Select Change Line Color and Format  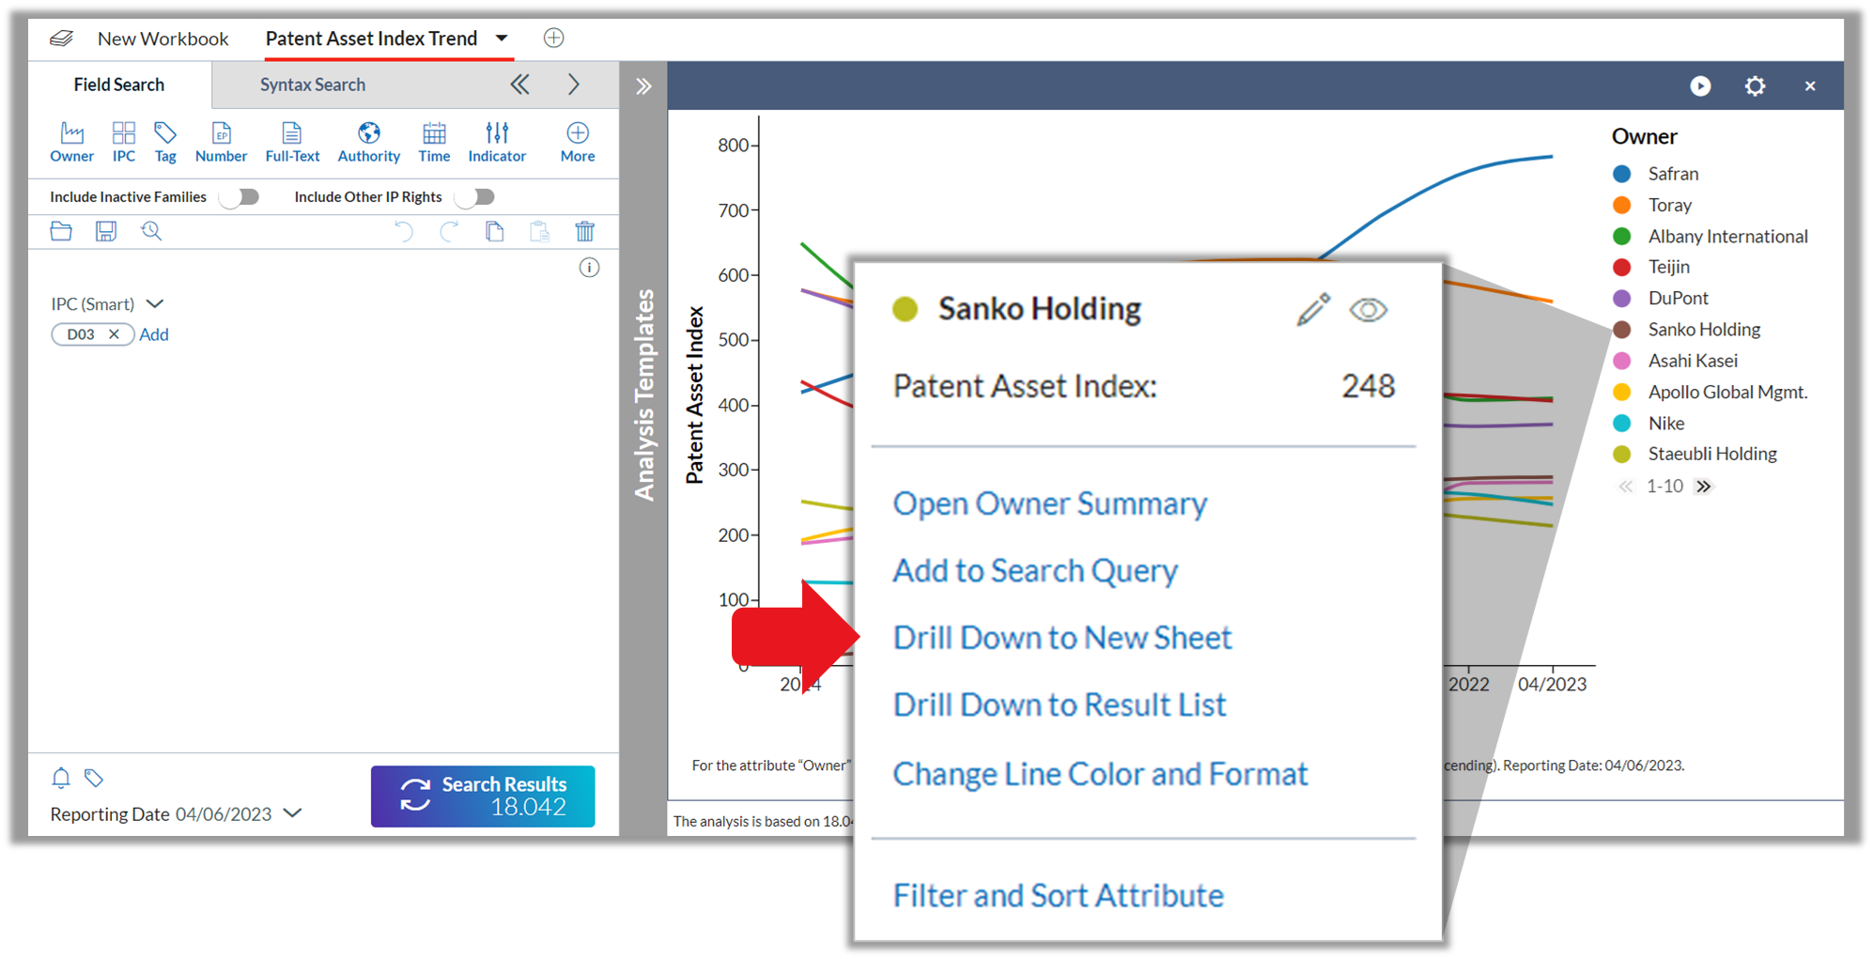1100,773
